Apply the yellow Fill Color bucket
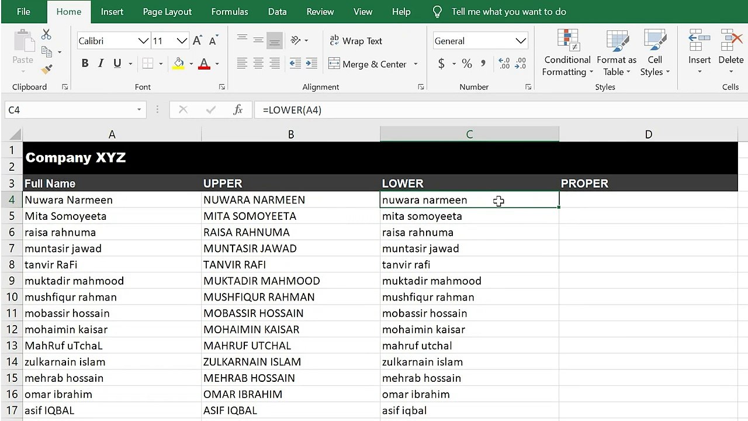 click(x=178, y=64)
